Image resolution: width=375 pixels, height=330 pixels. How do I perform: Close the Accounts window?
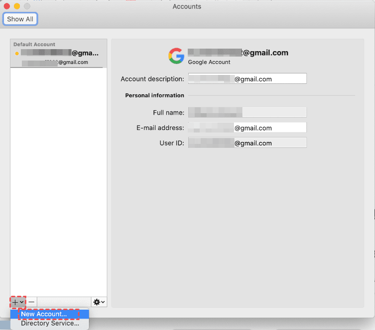pos(7,6)
